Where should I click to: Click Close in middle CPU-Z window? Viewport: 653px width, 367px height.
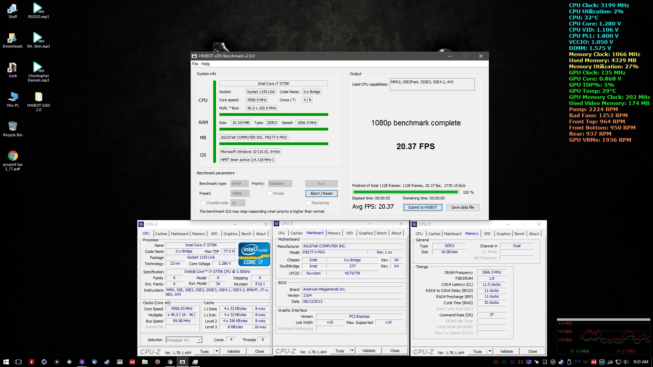(395, 351)
